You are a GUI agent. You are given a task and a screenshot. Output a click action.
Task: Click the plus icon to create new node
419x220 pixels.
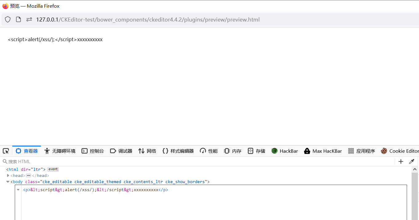[401, 161]
